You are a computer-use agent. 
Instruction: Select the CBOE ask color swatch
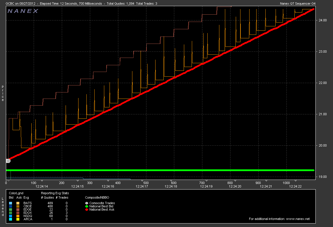18,207
